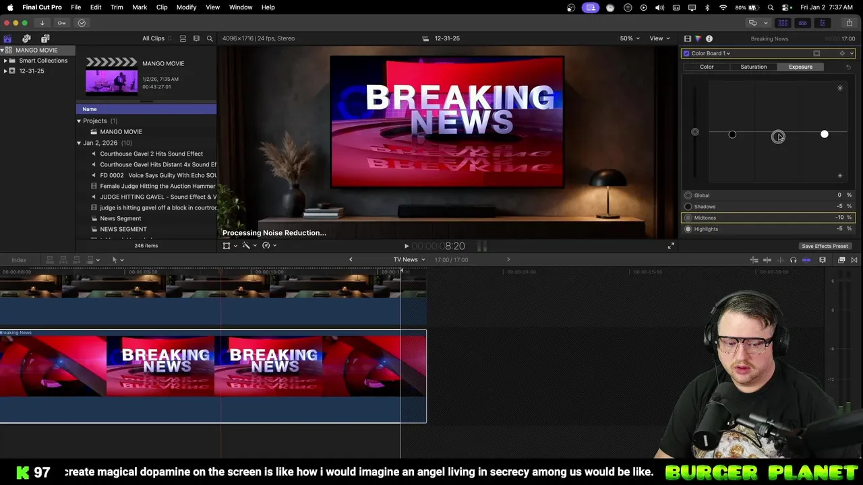Open the Keyword Editor key icon
Viewport: 863px width, 485px height.
[x=61, y=23]
